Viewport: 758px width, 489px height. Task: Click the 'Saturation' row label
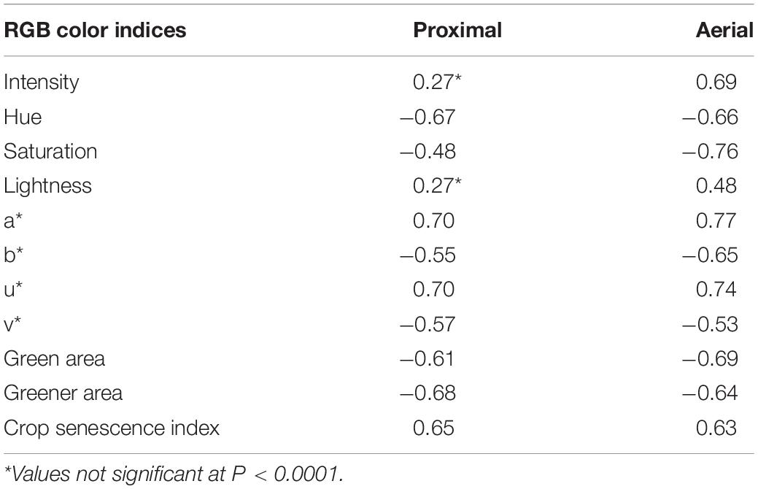(x=50, y=152)
